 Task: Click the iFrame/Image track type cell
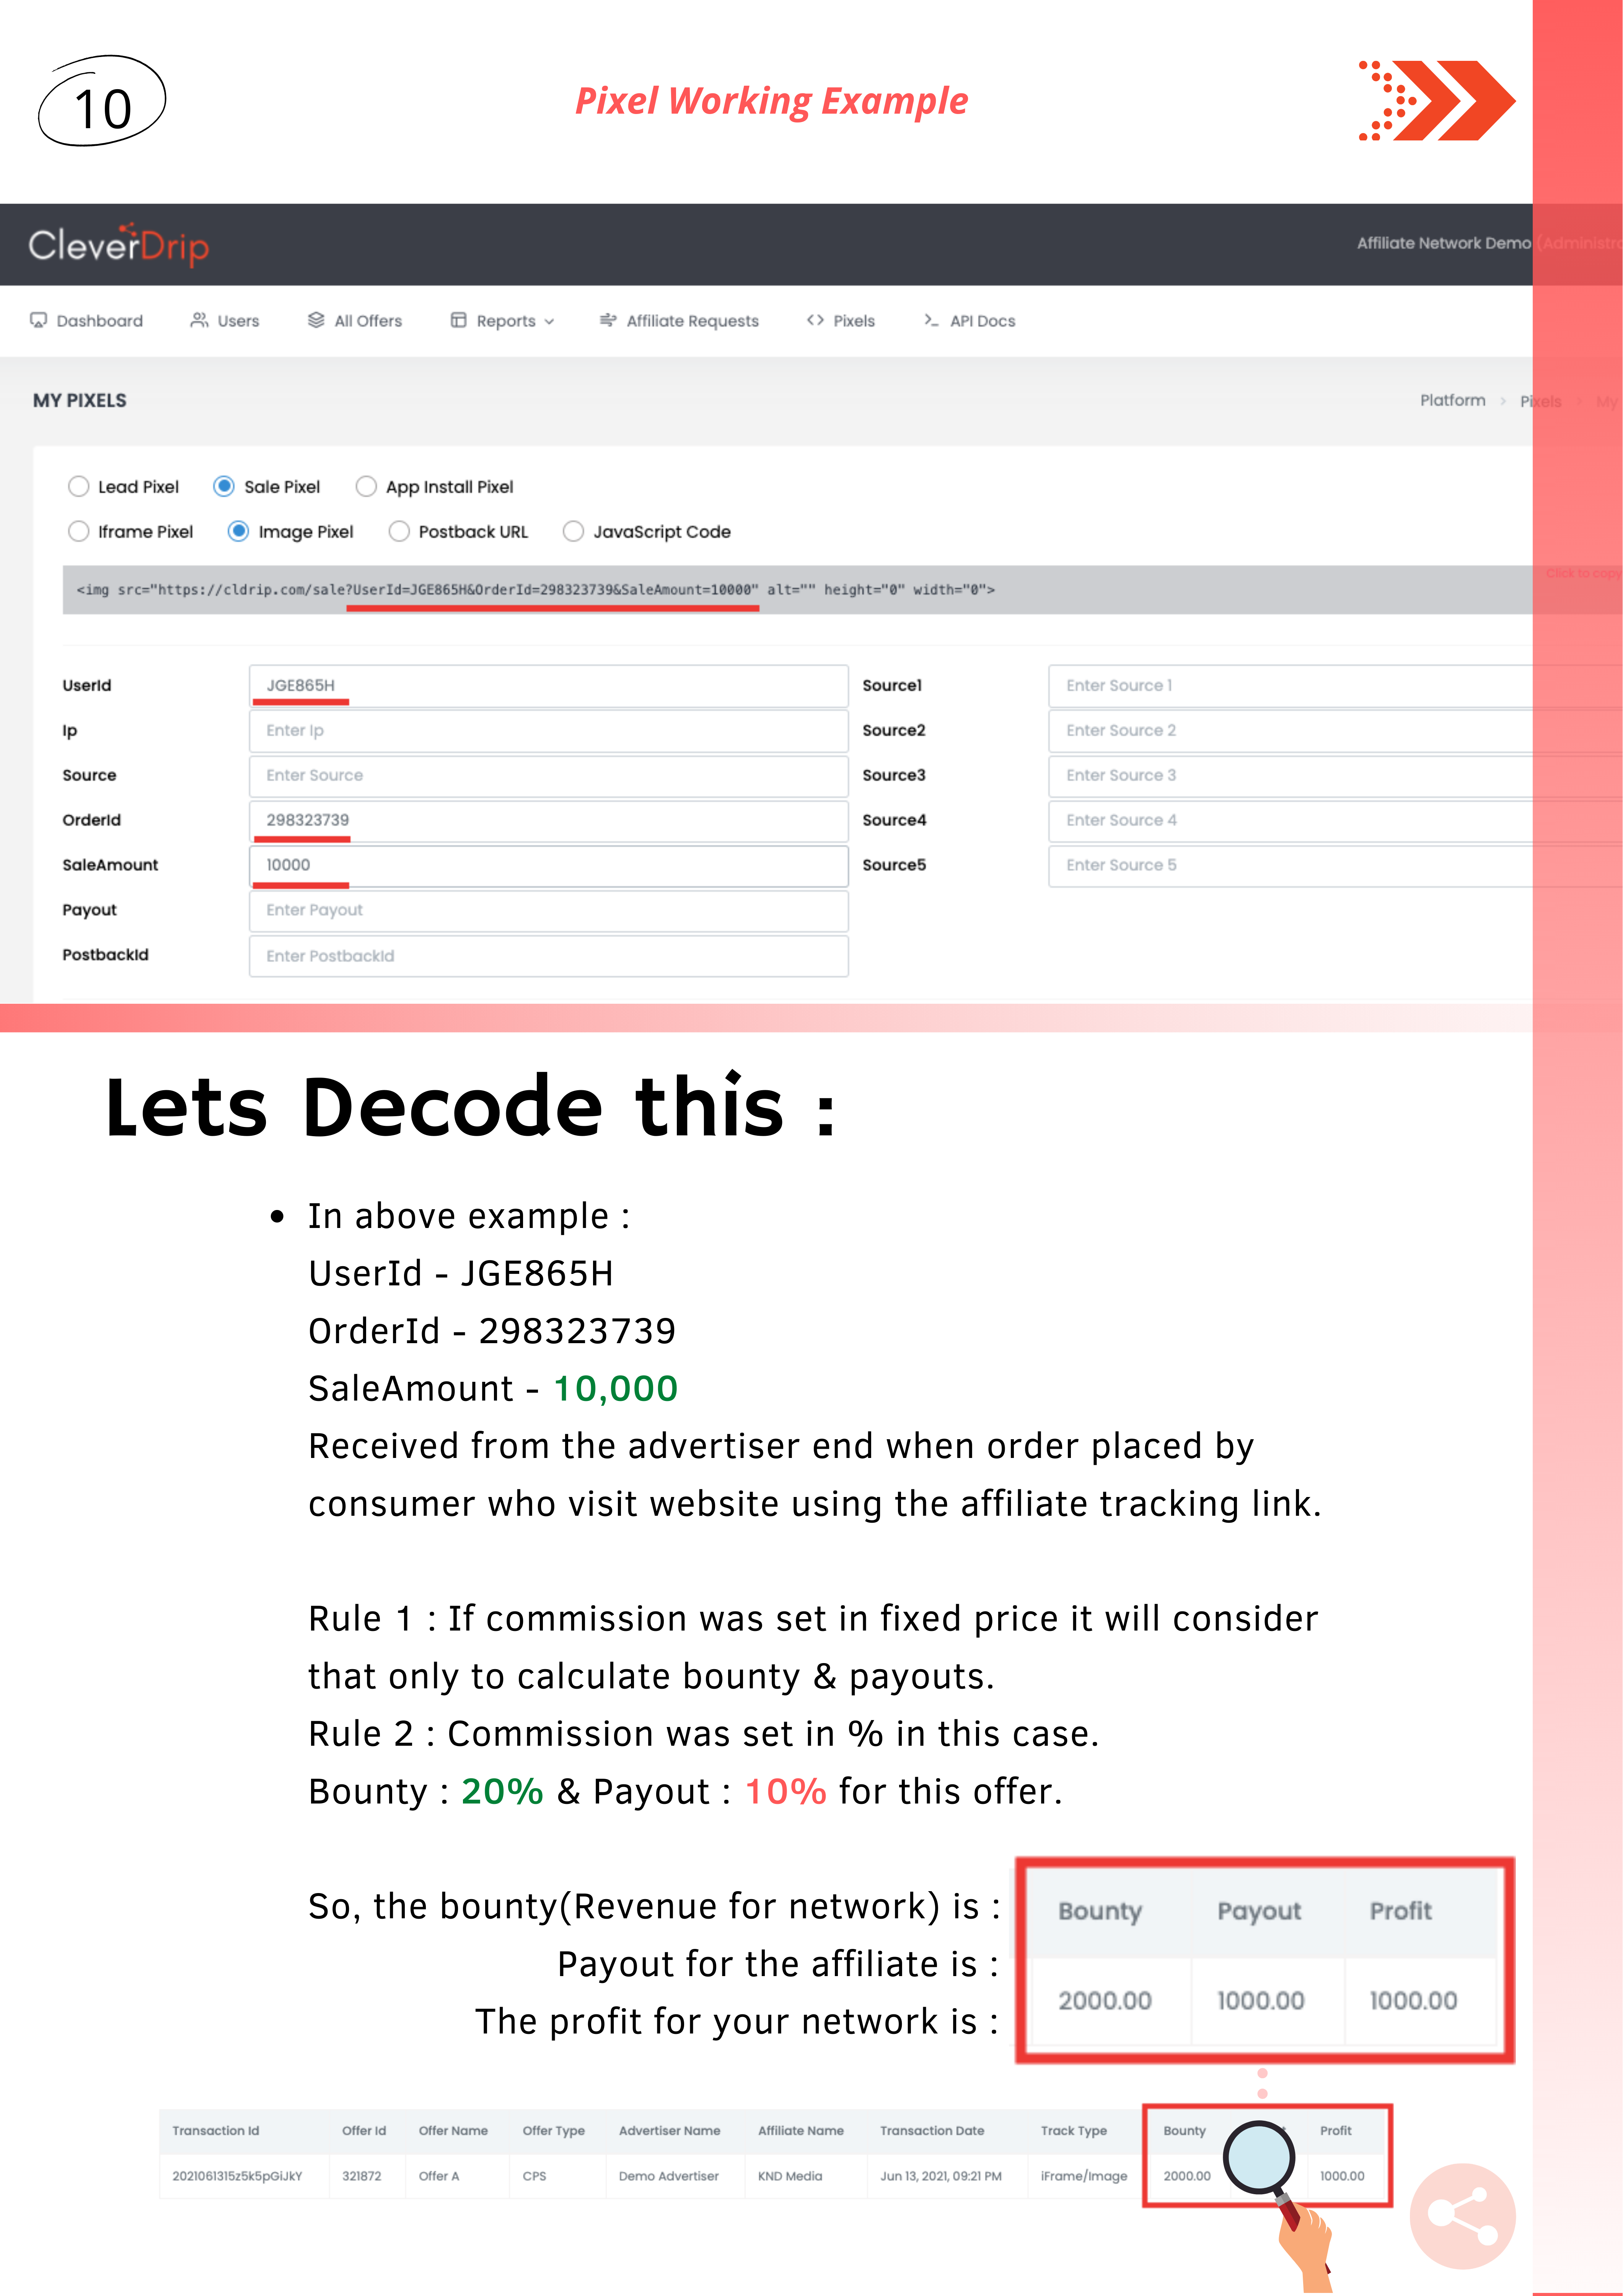[1084, 2176]
